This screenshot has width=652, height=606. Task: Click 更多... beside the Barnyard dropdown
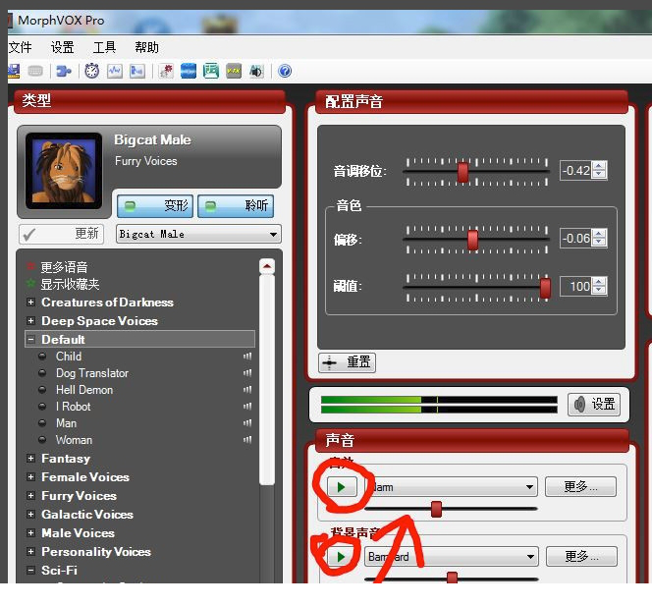coord(581,557)
